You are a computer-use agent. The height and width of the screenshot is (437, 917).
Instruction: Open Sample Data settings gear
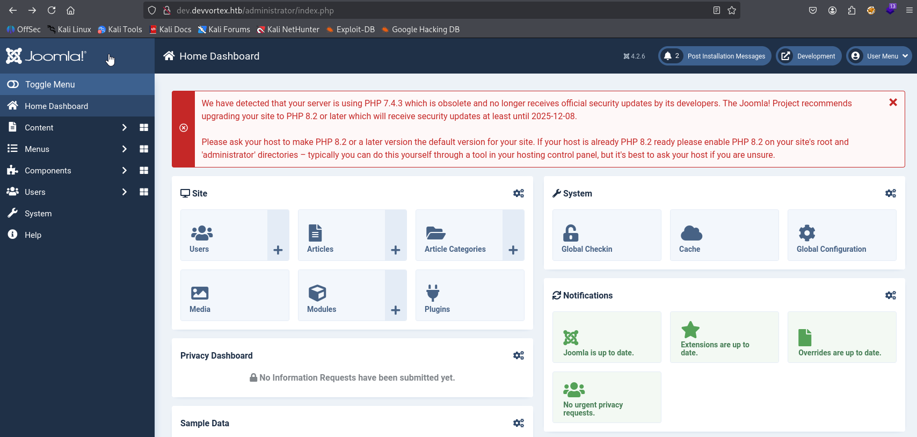pyautogui.click(x=519, y=423)
